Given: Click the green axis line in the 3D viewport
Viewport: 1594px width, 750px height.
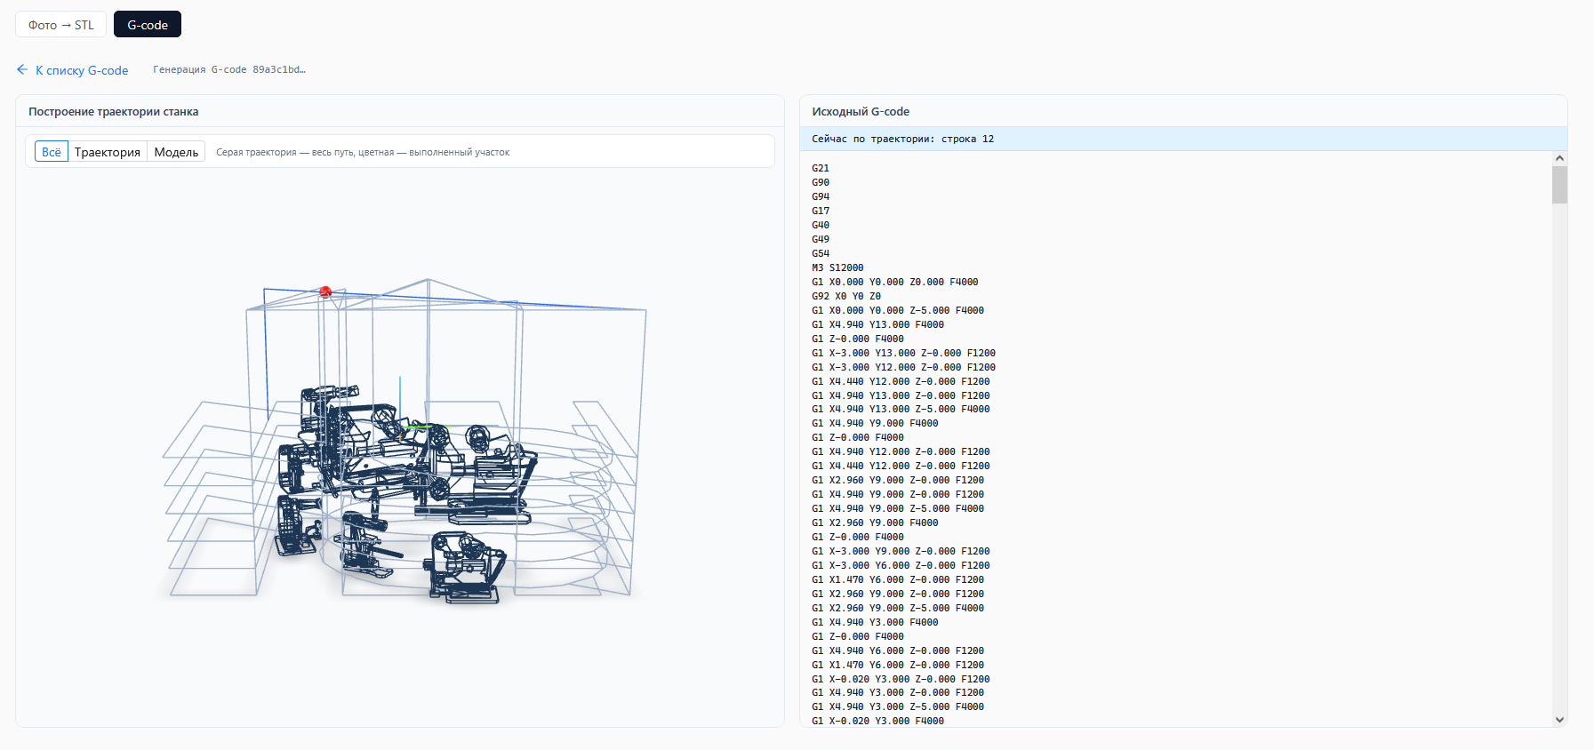Looking at the screenshot, I should [x=425, y=427].
